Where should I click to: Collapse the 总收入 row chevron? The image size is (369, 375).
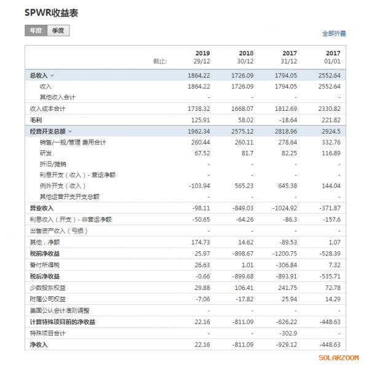(x=52, y=76)
